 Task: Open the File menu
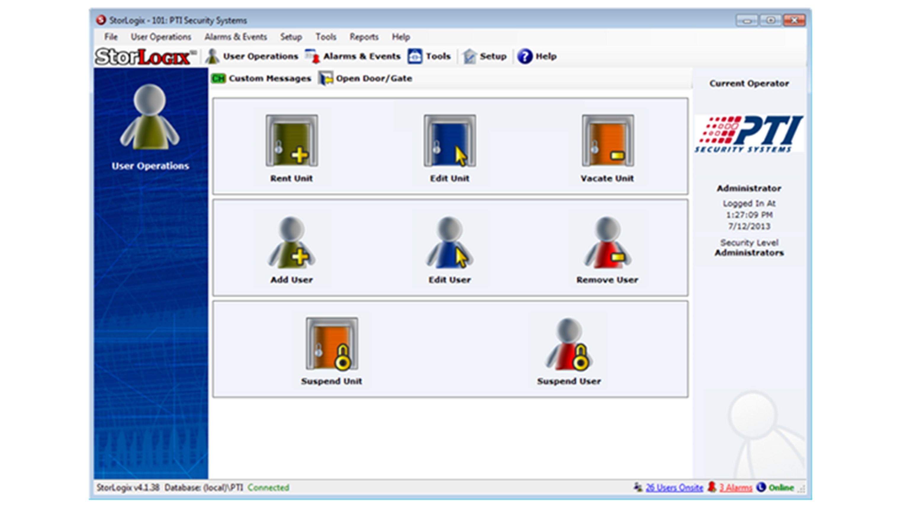click(x=111, y=37)
